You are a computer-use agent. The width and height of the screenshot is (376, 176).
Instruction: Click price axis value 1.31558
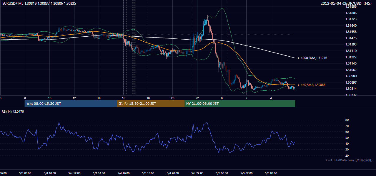tap(351, 32)
